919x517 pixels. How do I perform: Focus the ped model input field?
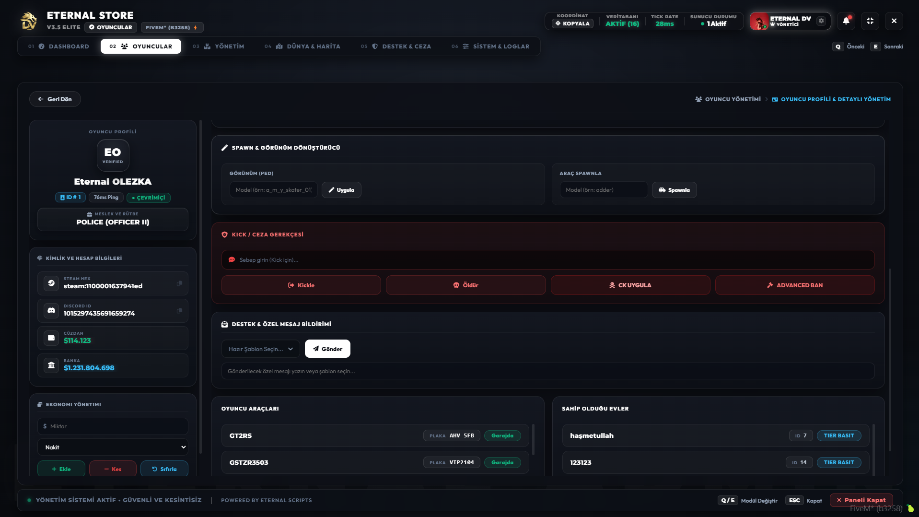click(x=273, y=190)
